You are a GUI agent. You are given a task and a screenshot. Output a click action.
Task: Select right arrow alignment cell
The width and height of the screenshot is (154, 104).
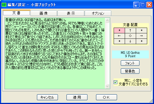click(141, 36)
